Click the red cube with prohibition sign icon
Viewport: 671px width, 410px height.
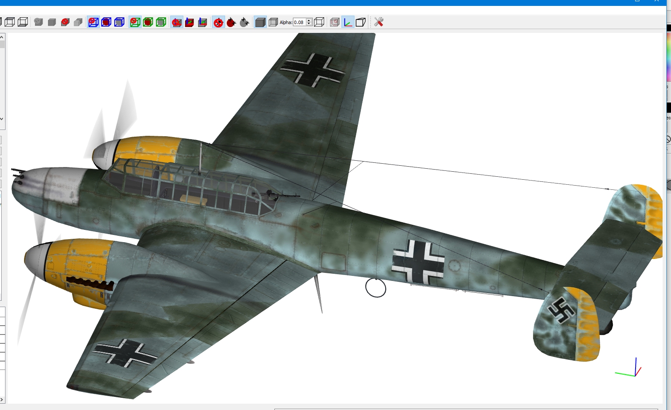click(x=65, y=22)
